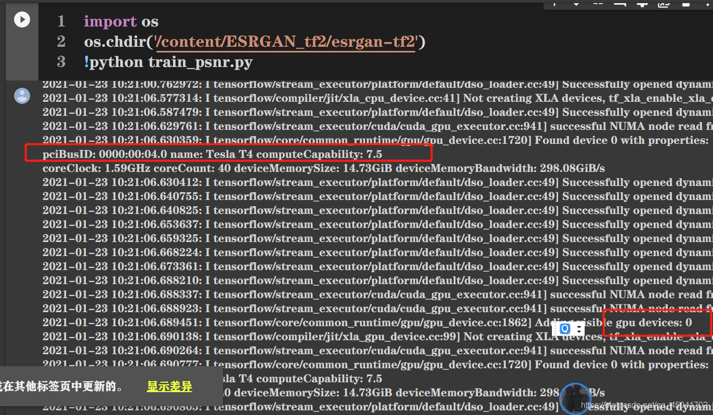The width and height of the screenshot is (713, 415).
Task: Click the log line timestamped 10:21:06.630412
Action: click(378, 182)
